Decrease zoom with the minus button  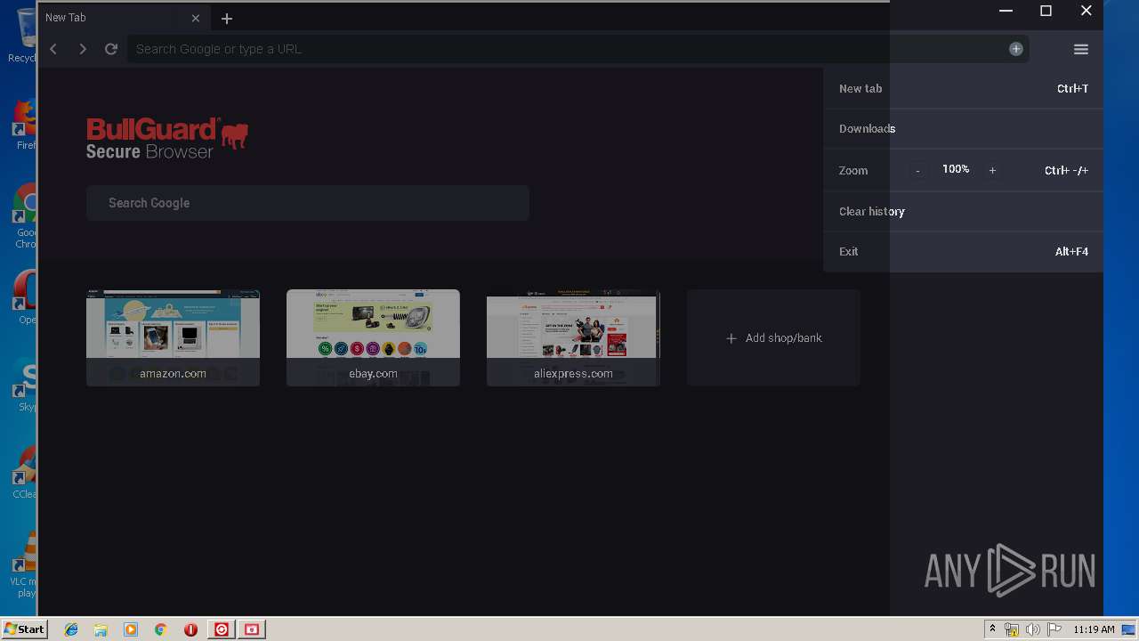[x=918, y=170]
